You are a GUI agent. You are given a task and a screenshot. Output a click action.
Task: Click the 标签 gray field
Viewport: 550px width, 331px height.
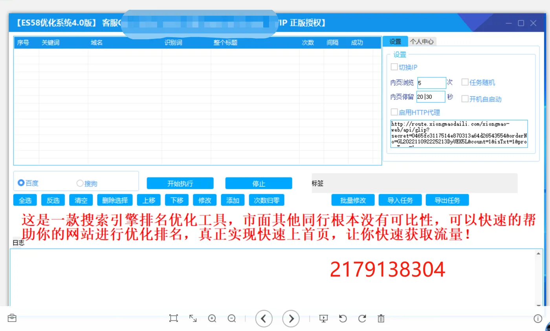415,183
